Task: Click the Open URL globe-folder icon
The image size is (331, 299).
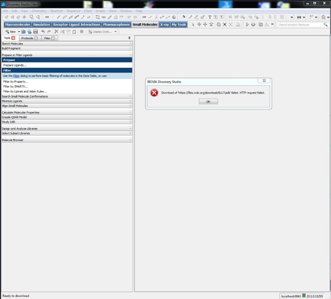Action: [x=30, y=32]
